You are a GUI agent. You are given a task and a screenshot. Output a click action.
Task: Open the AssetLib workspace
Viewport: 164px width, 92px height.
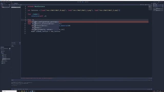click(x=87, y=2)
